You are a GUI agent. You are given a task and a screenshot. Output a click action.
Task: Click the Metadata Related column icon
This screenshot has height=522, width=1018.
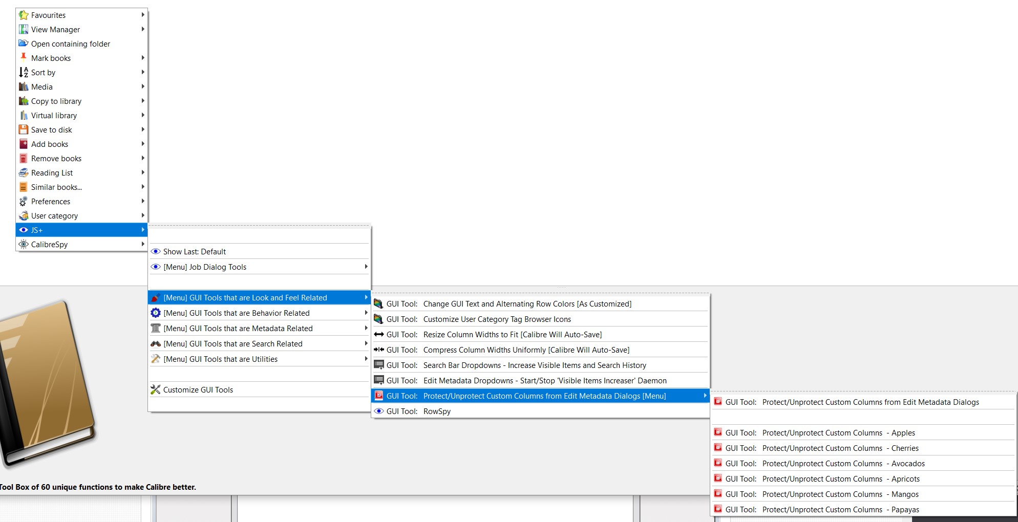coord(156,329)
